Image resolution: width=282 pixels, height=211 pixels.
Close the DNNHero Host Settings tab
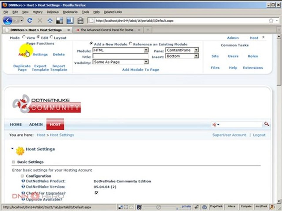[x=68, y=30]
